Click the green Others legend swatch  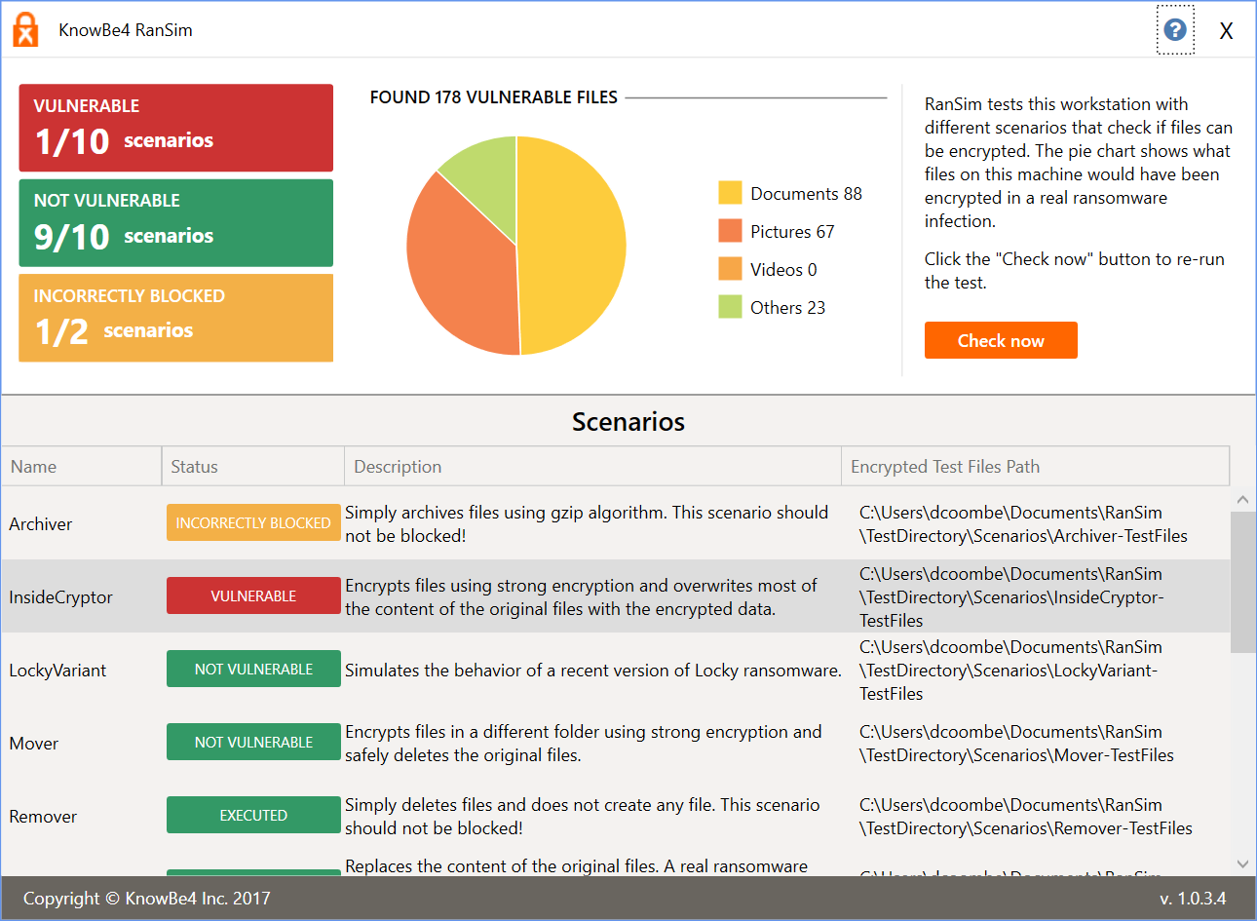pyautogui.click(x=730, y=307)
